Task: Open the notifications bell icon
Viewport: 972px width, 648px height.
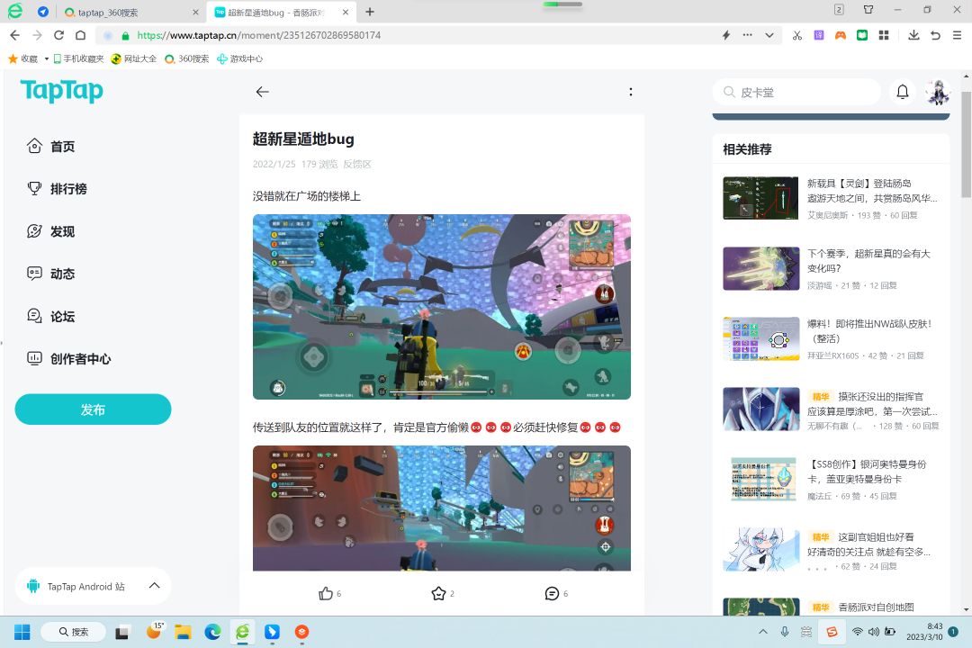Action: click(903, 92)
